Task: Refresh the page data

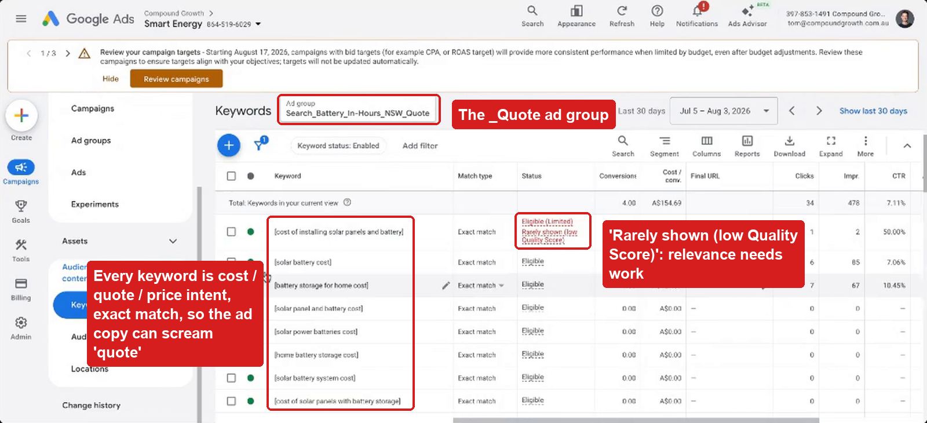Action: [x=622, y=16]
